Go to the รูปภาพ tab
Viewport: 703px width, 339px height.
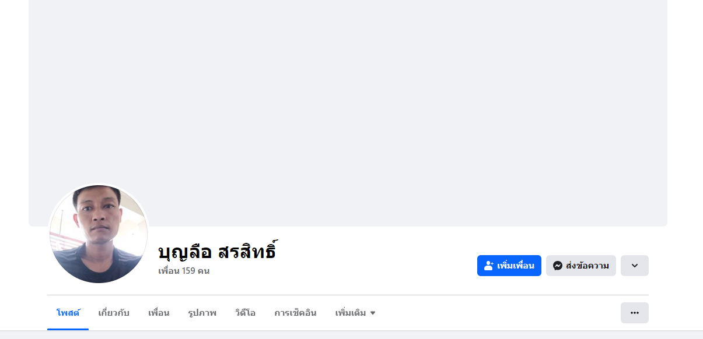[x=202, y=313]
